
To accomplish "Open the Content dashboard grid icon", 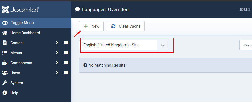I will (66, 43).
